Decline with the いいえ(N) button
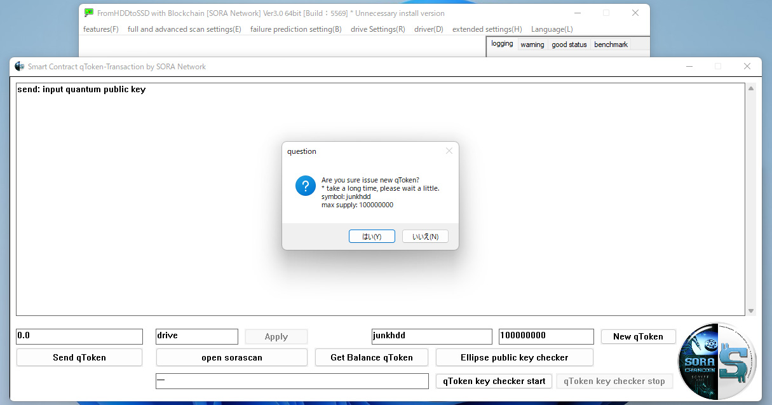 click(x=425, y=237)
